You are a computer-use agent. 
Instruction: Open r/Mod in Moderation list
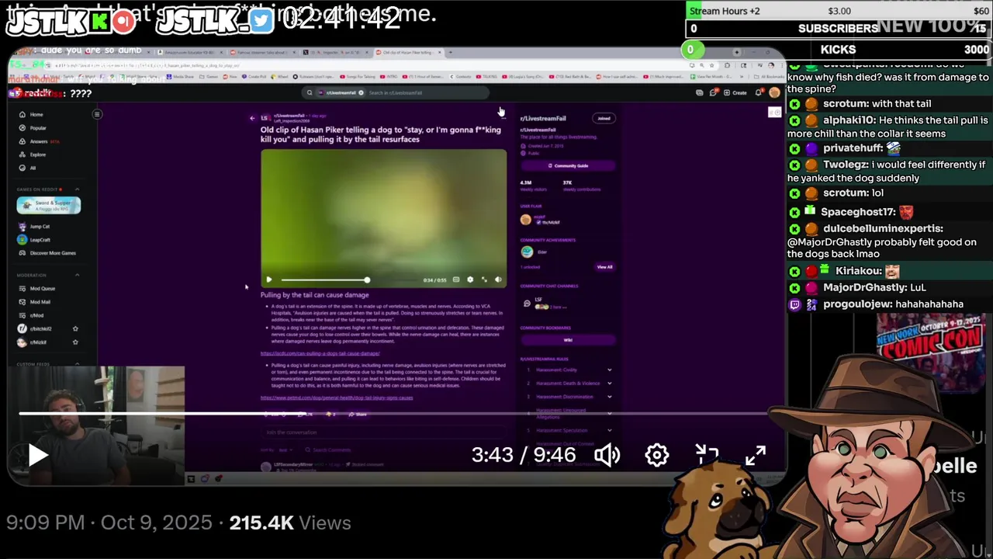point(31,315)
